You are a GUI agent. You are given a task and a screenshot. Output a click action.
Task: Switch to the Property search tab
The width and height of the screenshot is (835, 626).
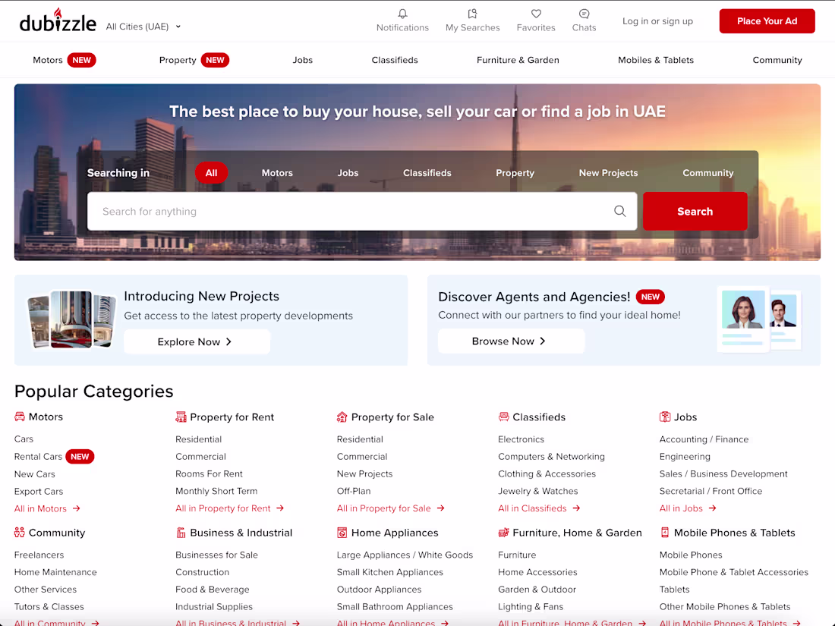[x=515, y=172]
